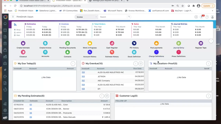The image size is (221, 124).
Task: Open PO History icon
Action: 134,43
